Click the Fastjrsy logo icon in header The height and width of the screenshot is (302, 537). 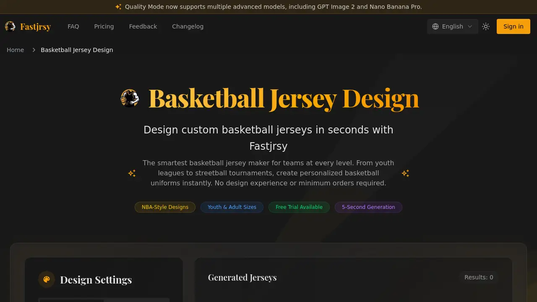coord(10,26)
